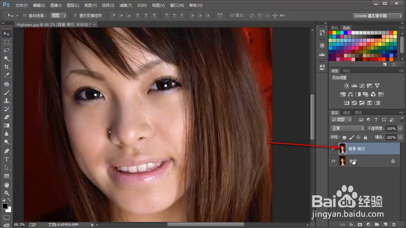Open the 图像(I) menu

click(56, 5)
